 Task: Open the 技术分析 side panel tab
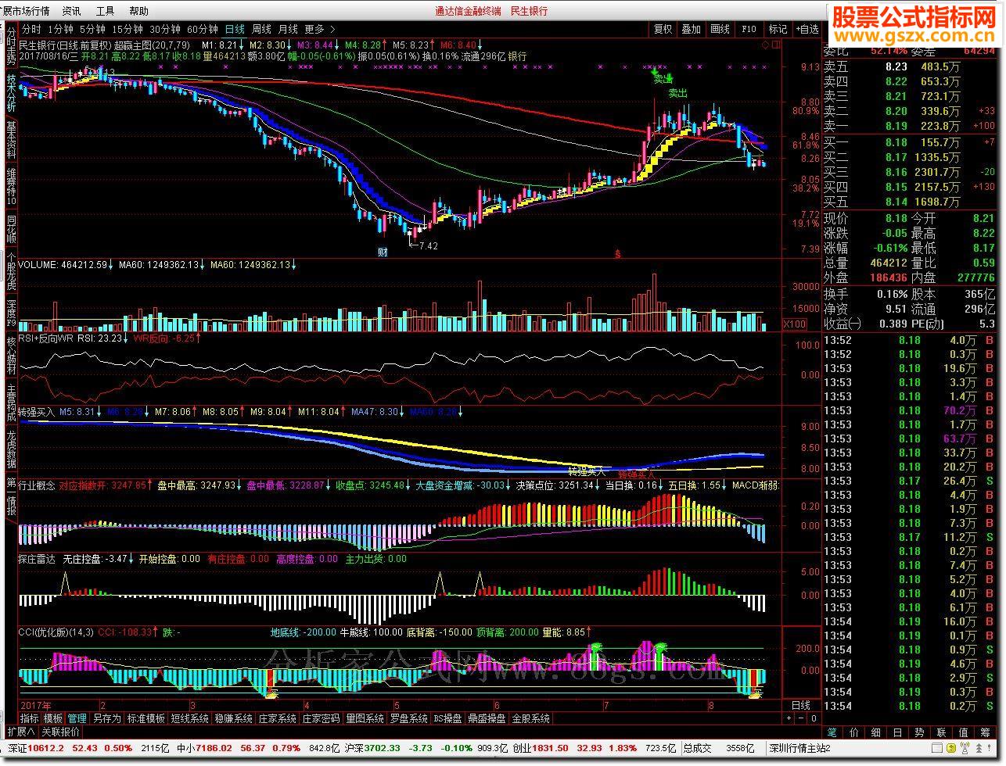click(11, 94)
